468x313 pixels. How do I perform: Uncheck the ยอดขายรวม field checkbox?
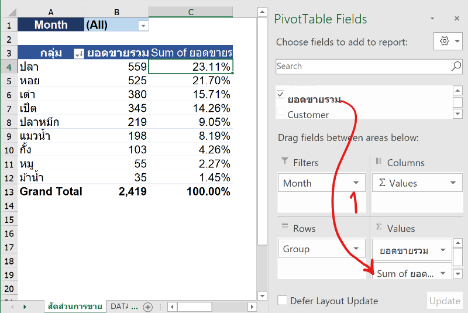point(280,94)
